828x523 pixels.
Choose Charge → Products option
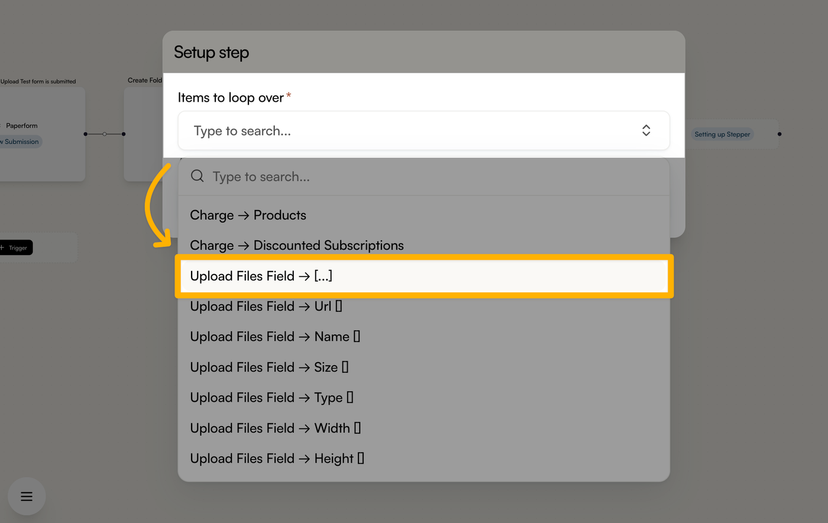tap(423, 215)
